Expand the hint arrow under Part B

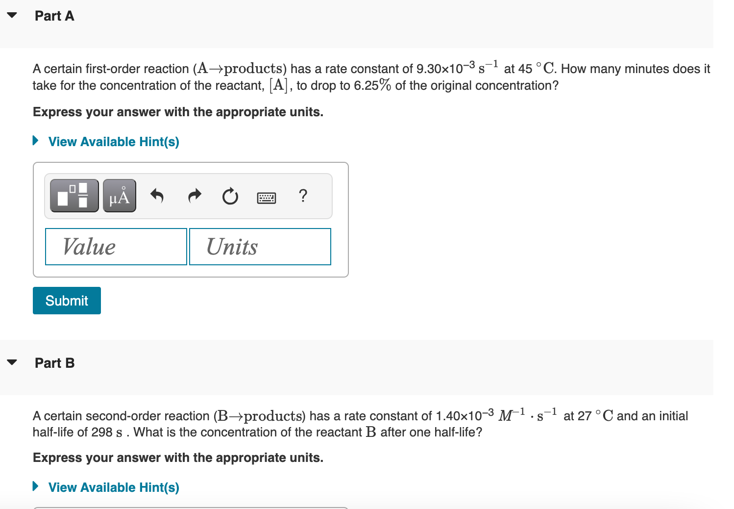tap(35, 486)
